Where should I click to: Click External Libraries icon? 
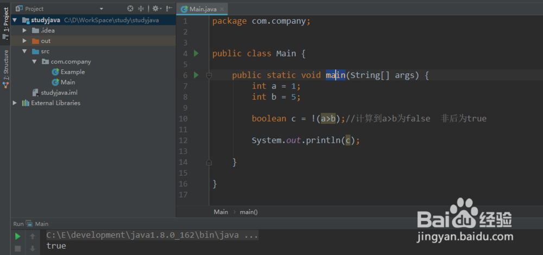coord(26,103)
